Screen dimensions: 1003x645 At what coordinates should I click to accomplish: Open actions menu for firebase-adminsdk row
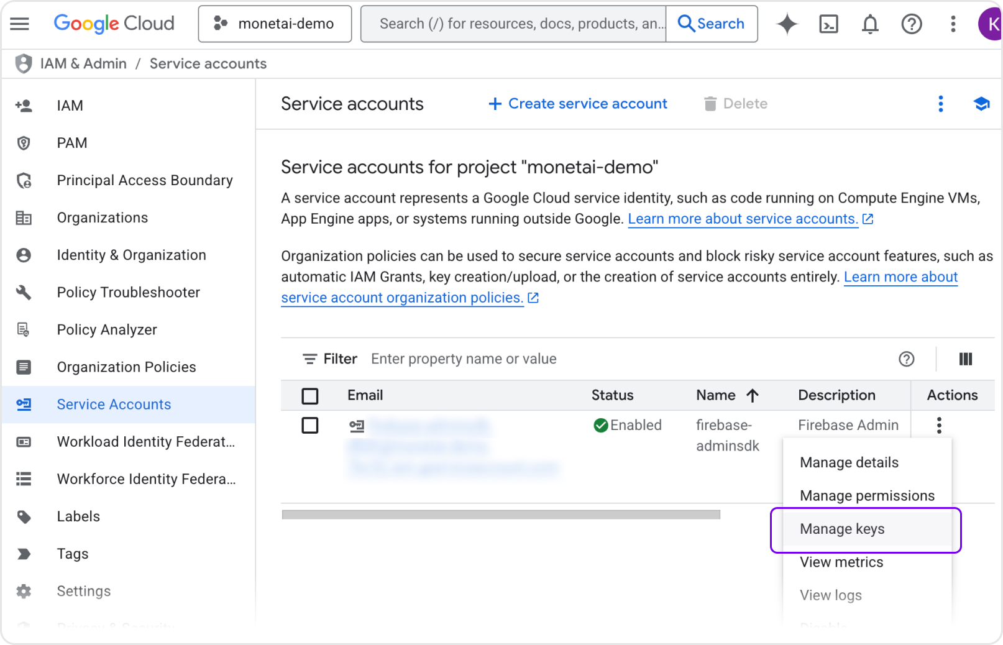(x=939, y=426)
